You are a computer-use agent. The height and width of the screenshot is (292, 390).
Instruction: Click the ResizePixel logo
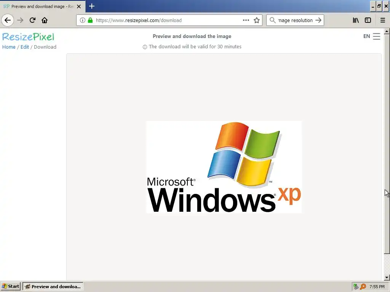pos(28,37)
